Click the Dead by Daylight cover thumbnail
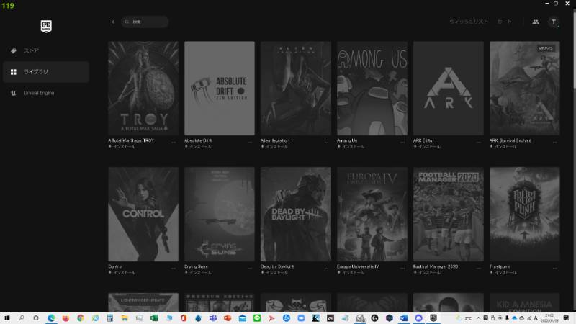The image size is (576, 324). pos(296,214)
